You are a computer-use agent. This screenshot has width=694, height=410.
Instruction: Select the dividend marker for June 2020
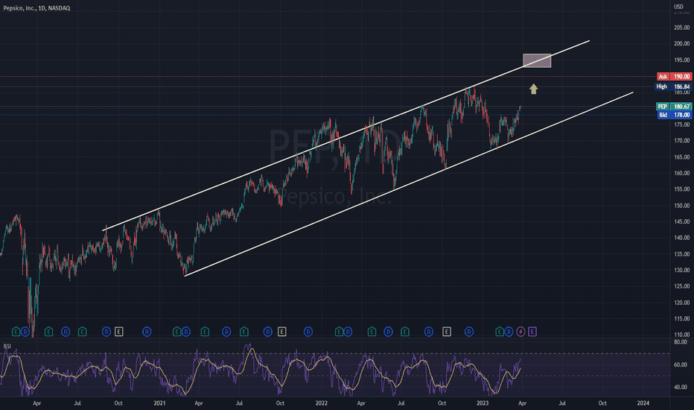66,332
